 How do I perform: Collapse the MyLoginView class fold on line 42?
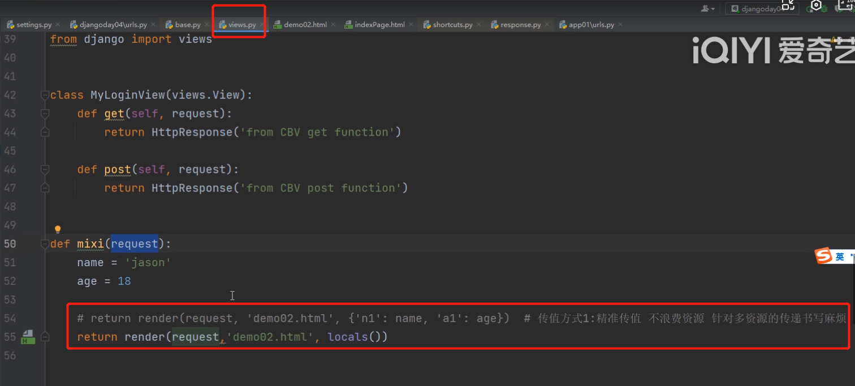click(45, 96)
